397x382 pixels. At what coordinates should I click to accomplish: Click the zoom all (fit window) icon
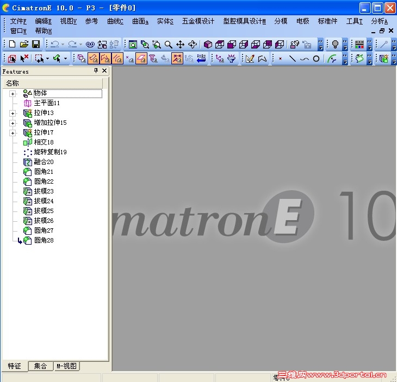click(x=133, y=45)
